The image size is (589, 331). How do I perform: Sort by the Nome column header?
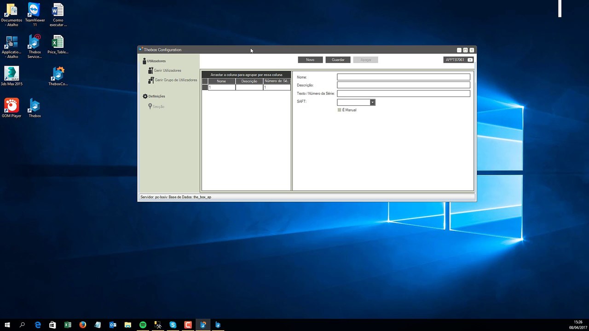click(x=221, y=81)
